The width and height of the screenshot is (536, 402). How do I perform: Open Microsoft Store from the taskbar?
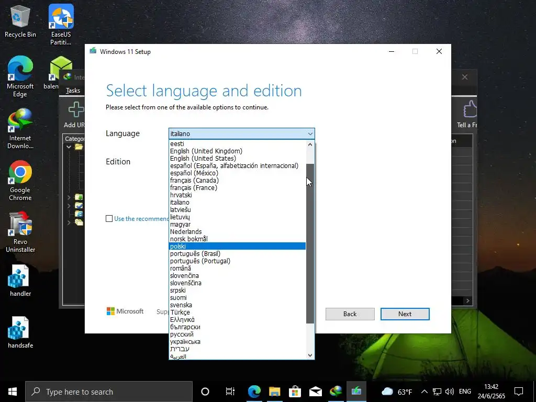[295, 392]
